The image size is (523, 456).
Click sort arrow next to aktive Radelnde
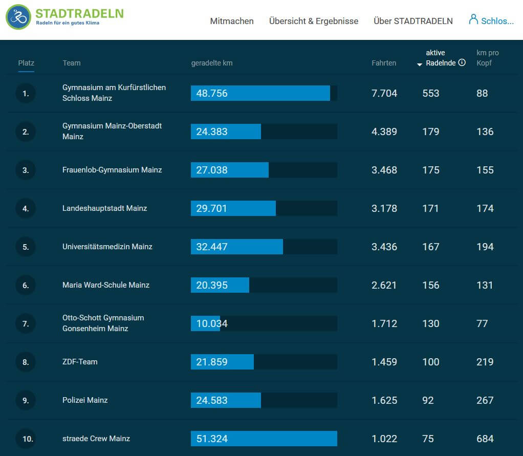(420, 64)
